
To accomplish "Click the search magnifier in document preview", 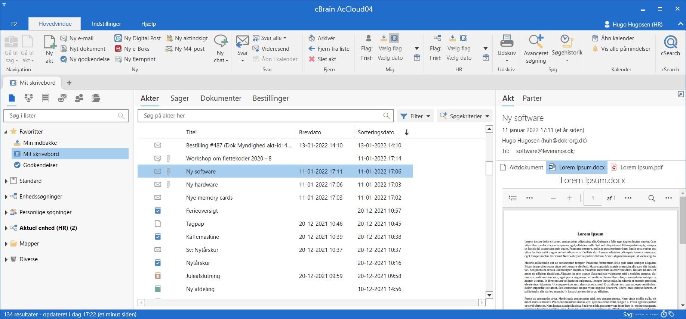I will pos(652,198).
